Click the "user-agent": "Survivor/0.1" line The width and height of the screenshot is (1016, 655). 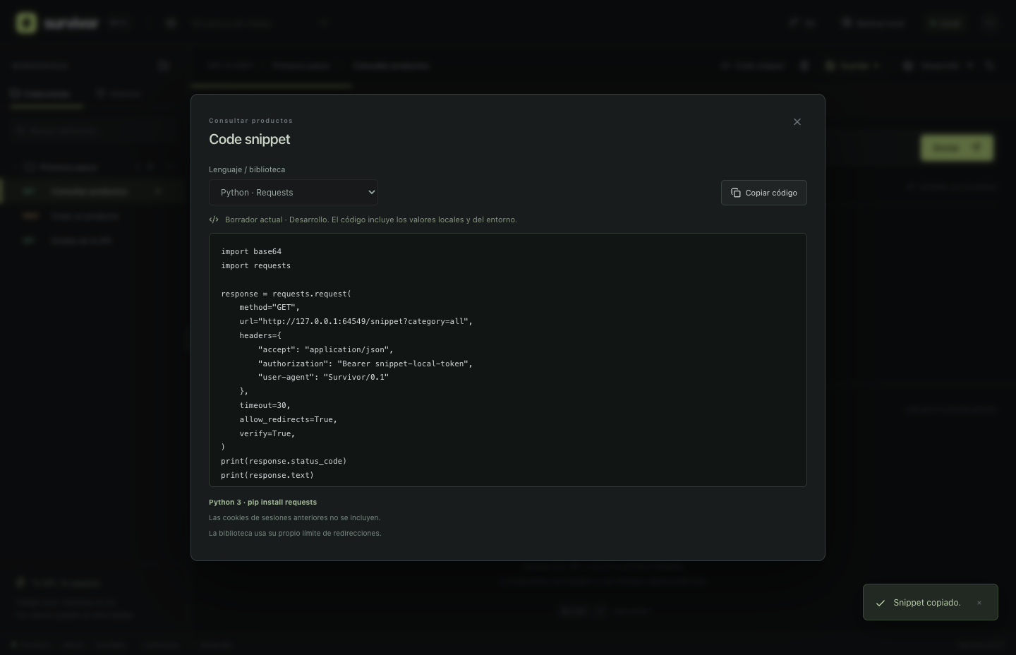pyautogui.click(x=324, y=377)
